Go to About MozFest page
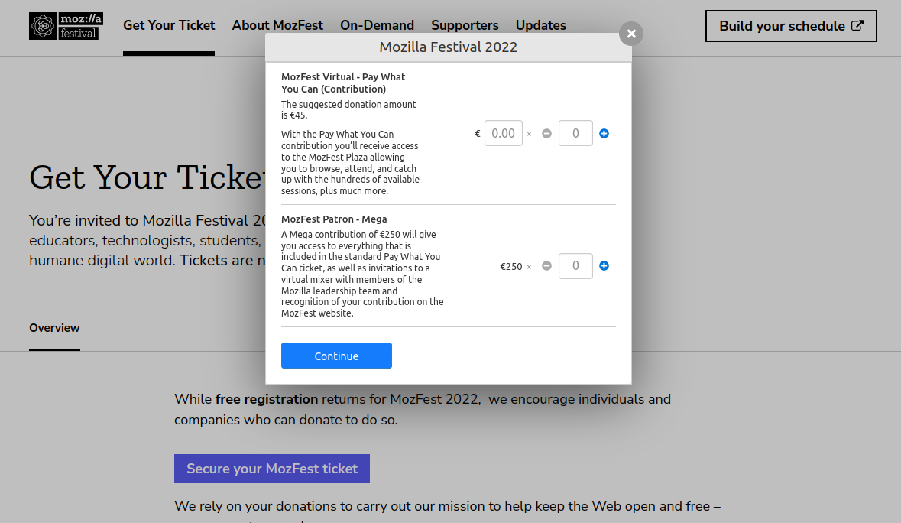901x523 pixels. tap(277, 25)
